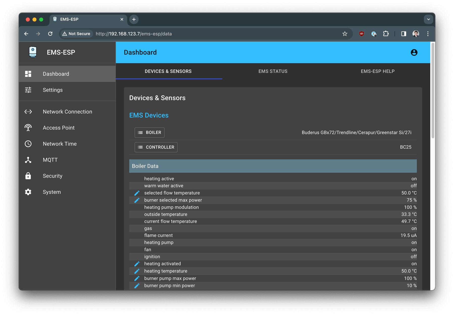Open the browser tab dropdown arrow

428,19
